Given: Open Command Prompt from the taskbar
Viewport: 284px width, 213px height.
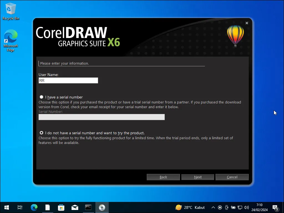Looking at the screenshot, I should pyautogui.click(x=88, y=207).
